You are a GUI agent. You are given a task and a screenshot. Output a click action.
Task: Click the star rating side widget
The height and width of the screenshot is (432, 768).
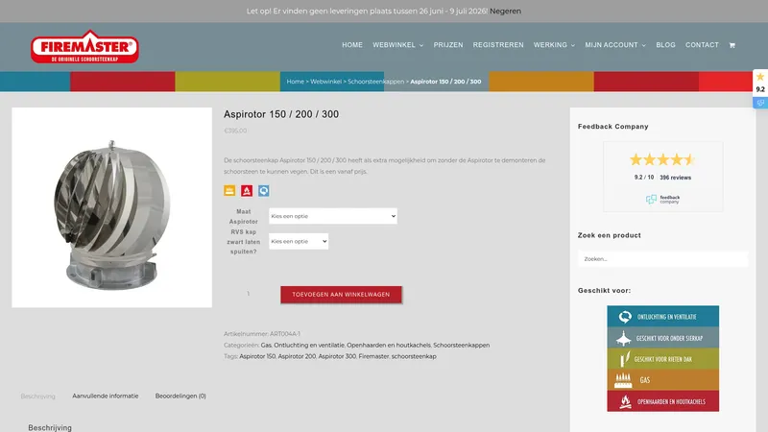(x=760, y=83)
